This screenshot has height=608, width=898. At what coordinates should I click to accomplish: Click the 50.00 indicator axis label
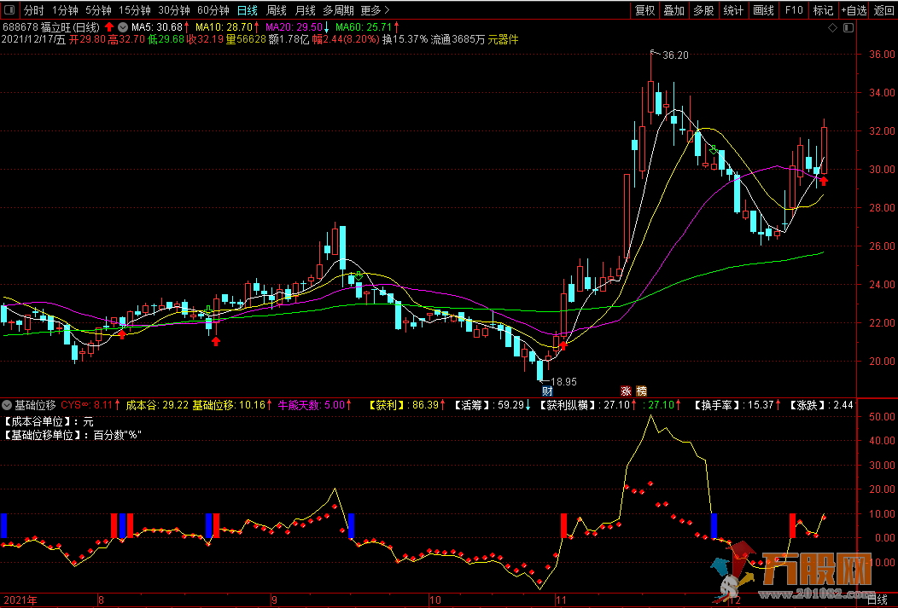882,416
